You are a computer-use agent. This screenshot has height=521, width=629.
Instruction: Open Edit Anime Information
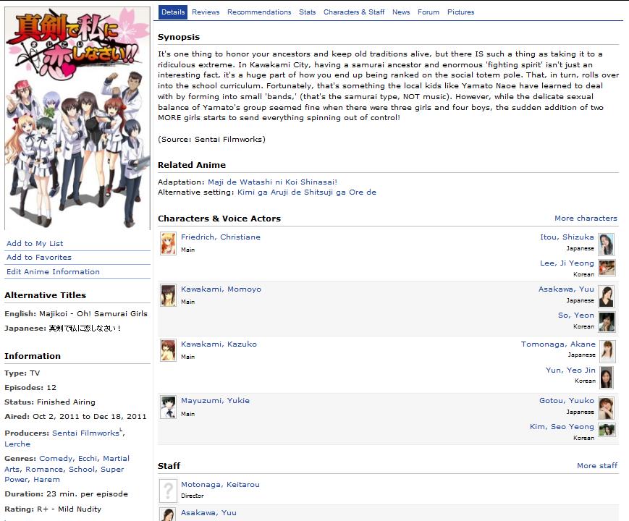point(53,271)
